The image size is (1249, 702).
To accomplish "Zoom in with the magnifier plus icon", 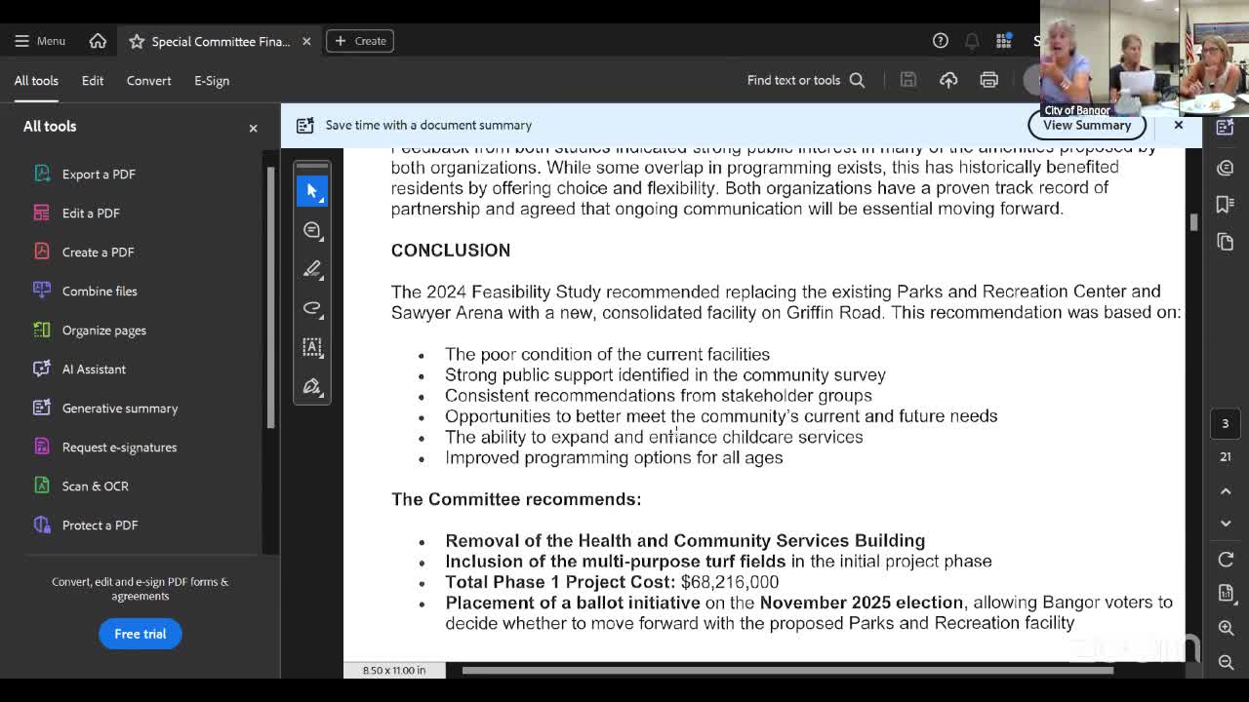I will tap(1226, 628).
